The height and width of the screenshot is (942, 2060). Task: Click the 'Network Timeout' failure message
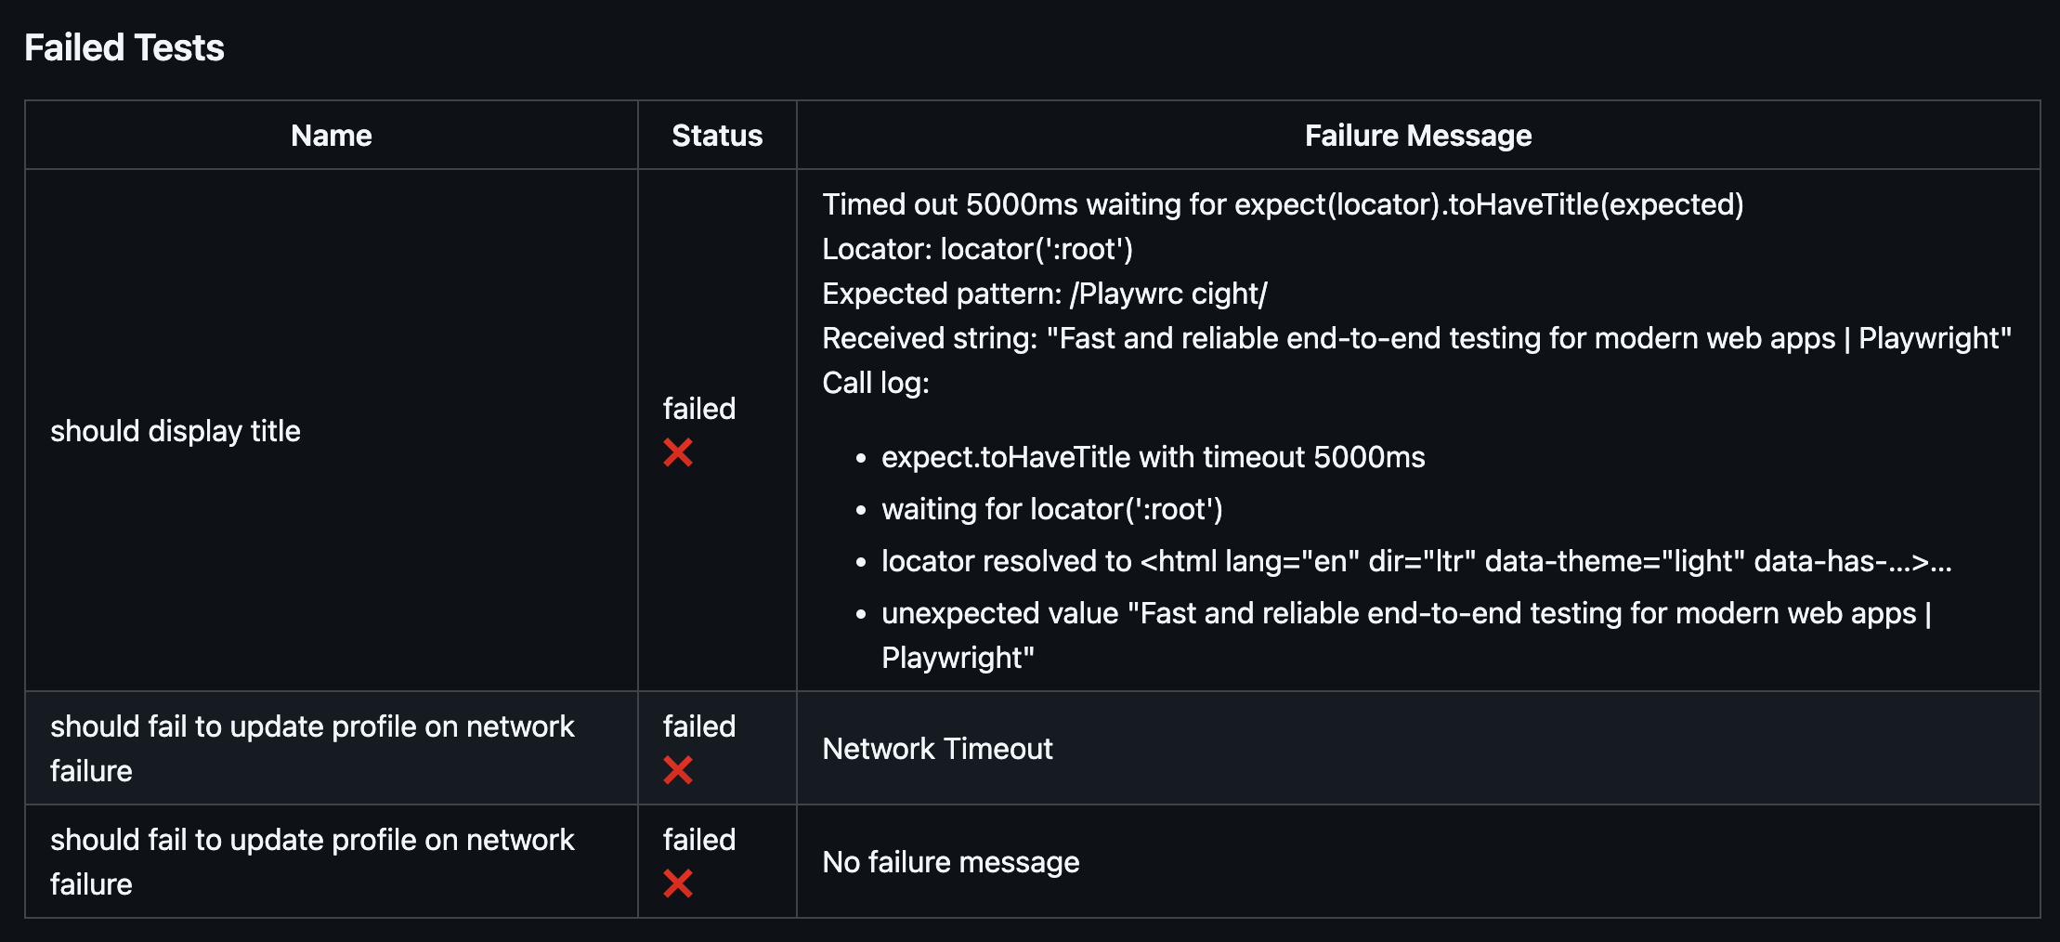tap(937, 749)
